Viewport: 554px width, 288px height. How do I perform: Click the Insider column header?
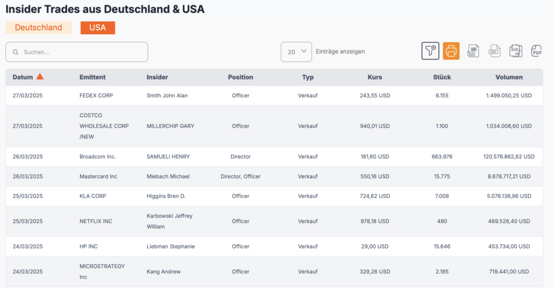click(157, 77)
